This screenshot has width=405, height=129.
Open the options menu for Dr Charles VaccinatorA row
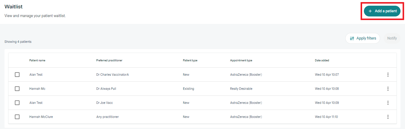[388, 75]
